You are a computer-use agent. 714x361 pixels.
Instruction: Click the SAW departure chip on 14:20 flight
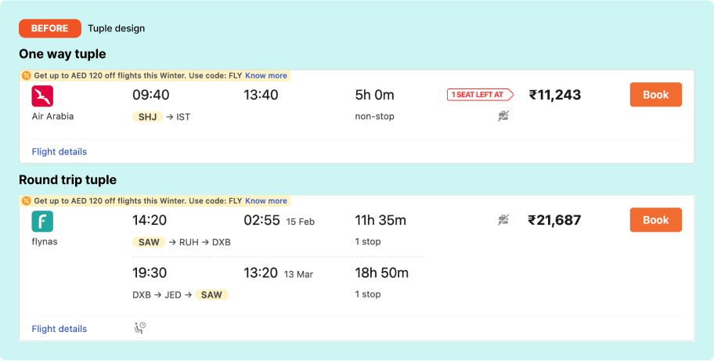coord(149,242)
